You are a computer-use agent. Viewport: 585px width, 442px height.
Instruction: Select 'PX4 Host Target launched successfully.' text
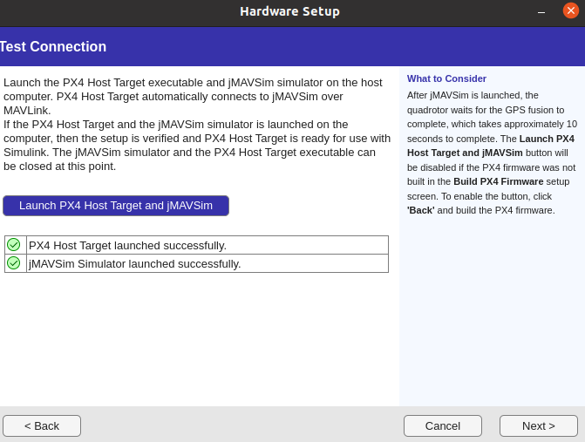[127, 246]
